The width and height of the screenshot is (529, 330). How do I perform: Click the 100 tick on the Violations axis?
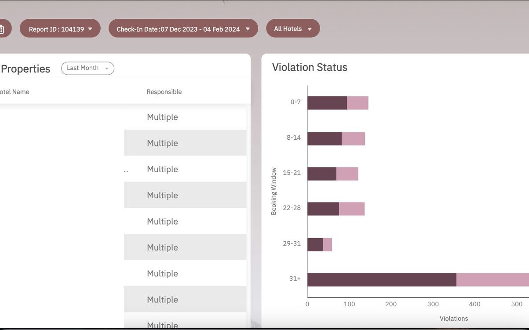coord(349,304)
